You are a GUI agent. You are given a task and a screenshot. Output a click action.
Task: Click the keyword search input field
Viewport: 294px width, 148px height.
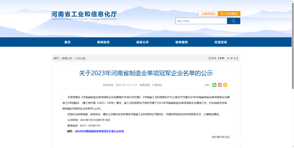coord(201,21)
